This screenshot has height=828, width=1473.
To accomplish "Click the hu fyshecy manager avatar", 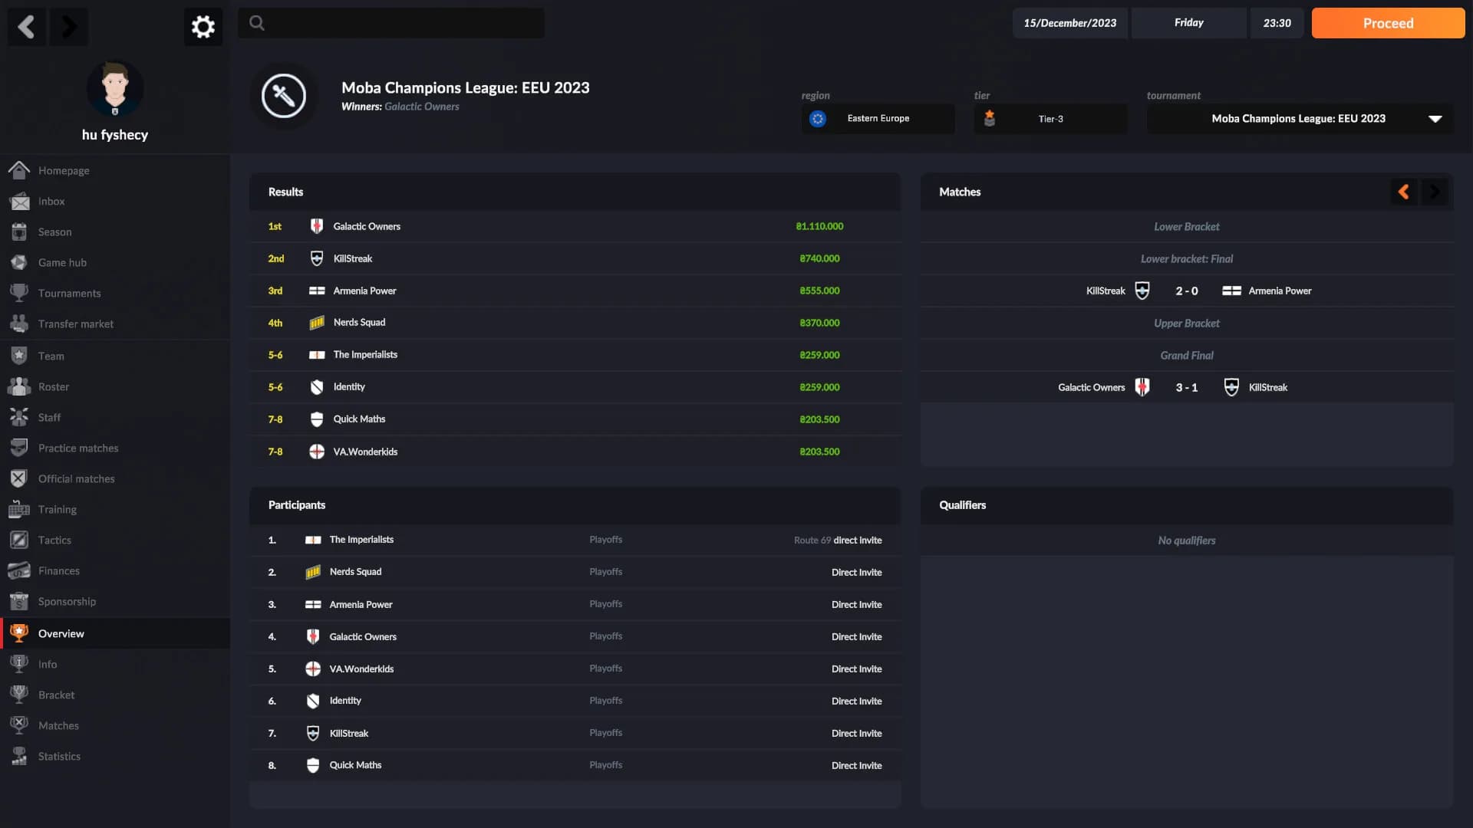I will tap(115, 89).
